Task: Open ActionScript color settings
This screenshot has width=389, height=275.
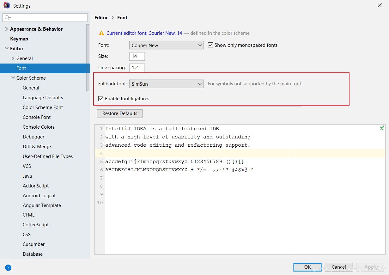Action: tap(36, 186)
